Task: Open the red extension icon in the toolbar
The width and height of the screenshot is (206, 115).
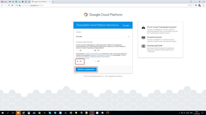Action: [200, 5]
